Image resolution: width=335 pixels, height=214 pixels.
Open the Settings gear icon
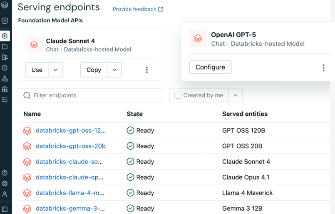click(x=5, y=184)
